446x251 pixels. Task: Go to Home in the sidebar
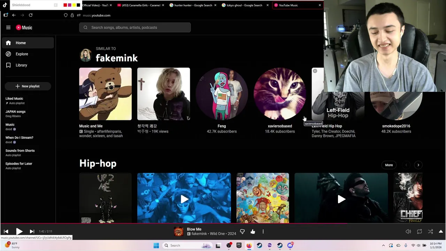(x=28, y=43)
